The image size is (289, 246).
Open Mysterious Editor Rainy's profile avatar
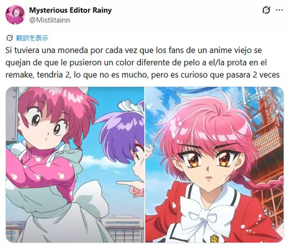[x=15, y=14]
